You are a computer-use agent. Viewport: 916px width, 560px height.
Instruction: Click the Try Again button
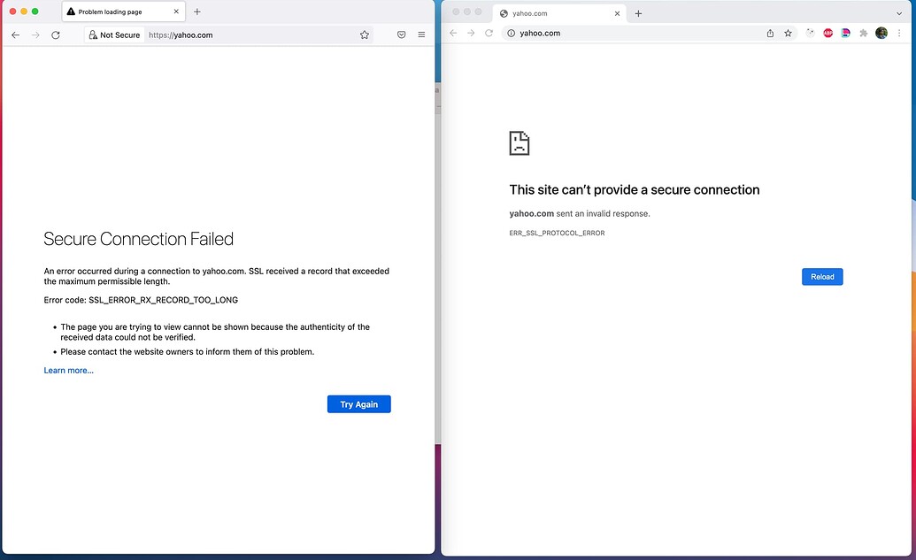click(x=358, y=404)
